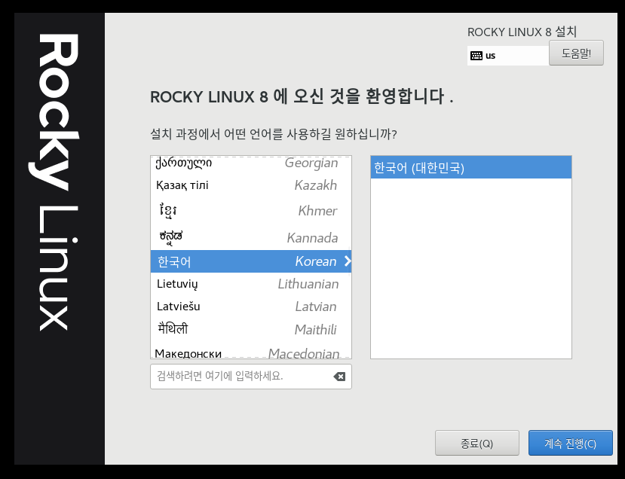This screenshot has width=625, height=479.
Task: Choose 한국어 (대한민국) locale
Action: 470,167
